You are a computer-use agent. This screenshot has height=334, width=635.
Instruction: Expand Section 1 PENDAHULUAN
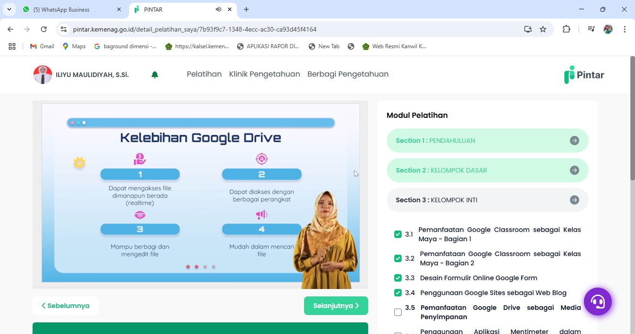pos(487,141)
